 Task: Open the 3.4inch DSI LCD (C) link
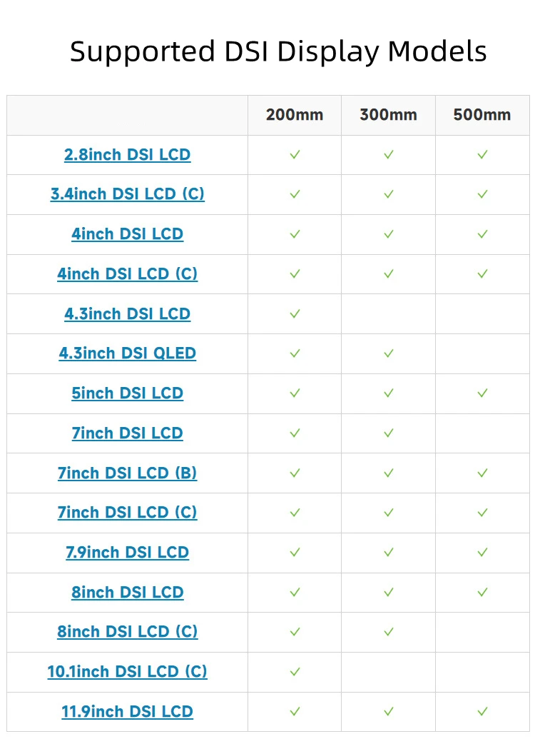[x=127, y=194]
